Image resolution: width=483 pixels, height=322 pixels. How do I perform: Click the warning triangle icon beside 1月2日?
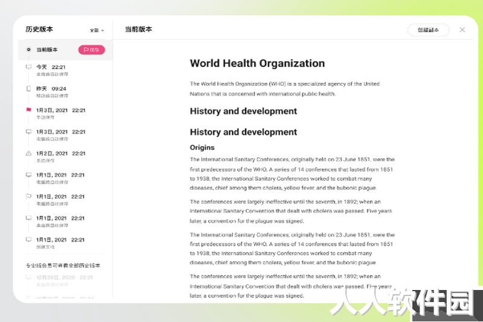pyautogui.click(x=28, y=153)
